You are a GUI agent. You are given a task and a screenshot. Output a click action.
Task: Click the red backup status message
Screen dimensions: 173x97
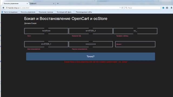96,62
